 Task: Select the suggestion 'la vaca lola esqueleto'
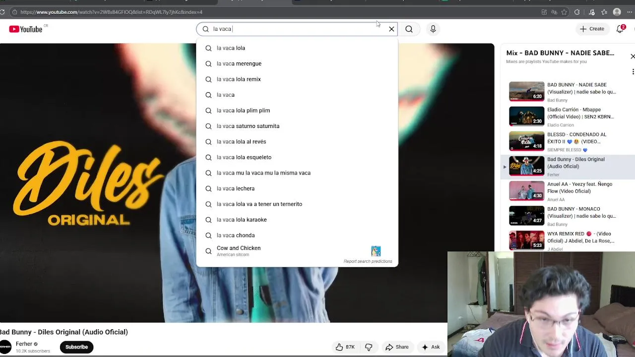pyautogui.click(x=297, y=157)
